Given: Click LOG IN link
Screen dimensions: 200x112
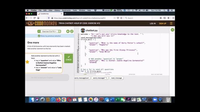Looking at the screenshot, I should click(153, 24).
